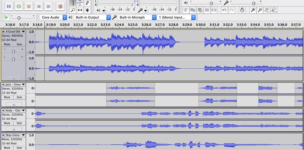This screenshot has width=304, height=150.
Task: Fit selection in window zoom icon
Action: click(x=267, y=10)
